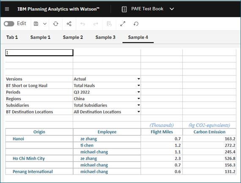This screenshot has height=183, width=241.
Task: Click the All Destination Locations value cell
Action: (107, 112)
